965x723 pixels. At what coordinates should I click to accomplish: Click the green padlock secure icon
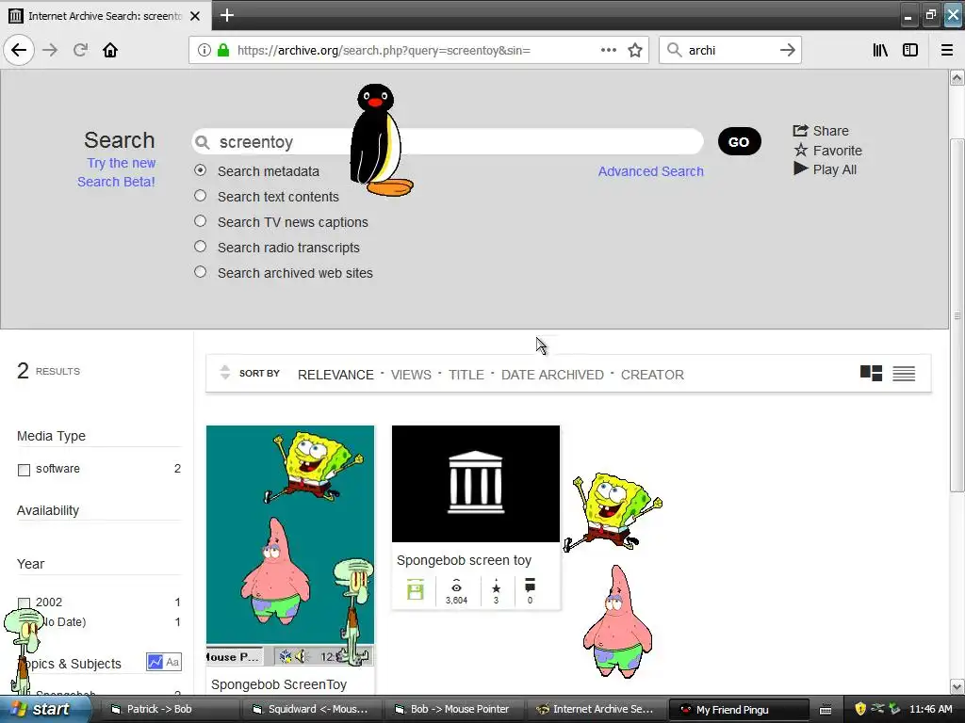[223, 51]
